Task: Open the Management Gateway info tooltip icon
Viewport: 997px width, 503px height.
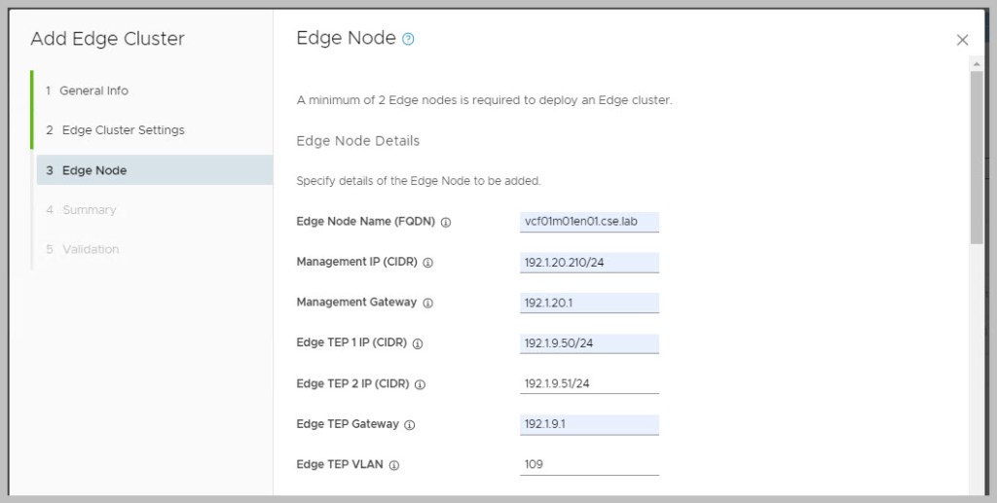Action: click(427, 303)
